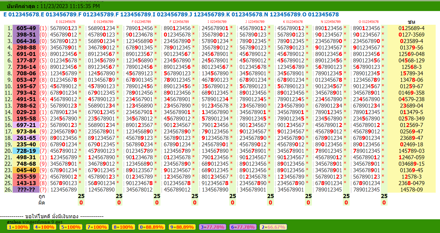Click the ชน column header
Screen dimensions: 440x233
coord(411,22)
